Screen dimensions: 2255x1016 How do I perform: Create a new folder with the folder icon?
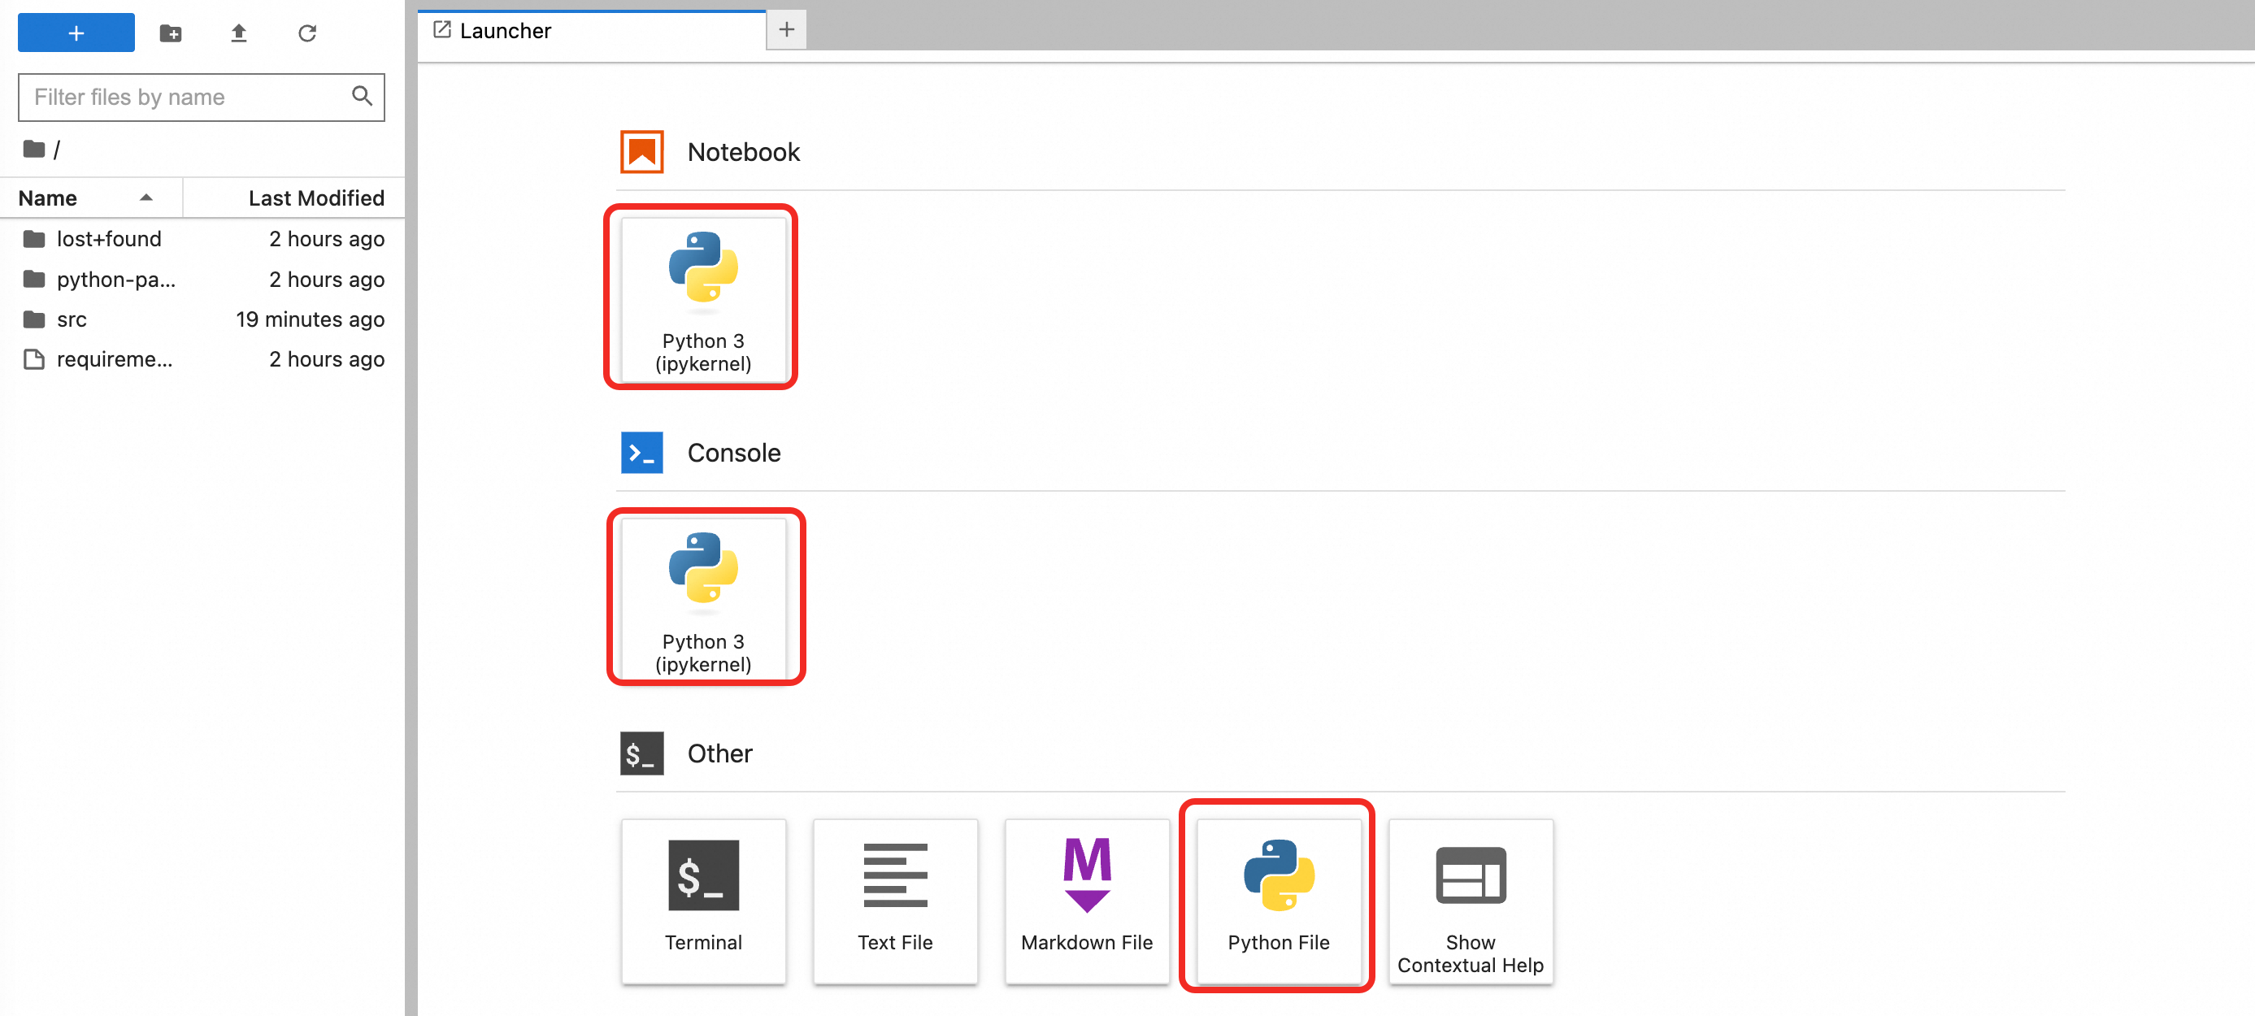[x=171, y=33]
